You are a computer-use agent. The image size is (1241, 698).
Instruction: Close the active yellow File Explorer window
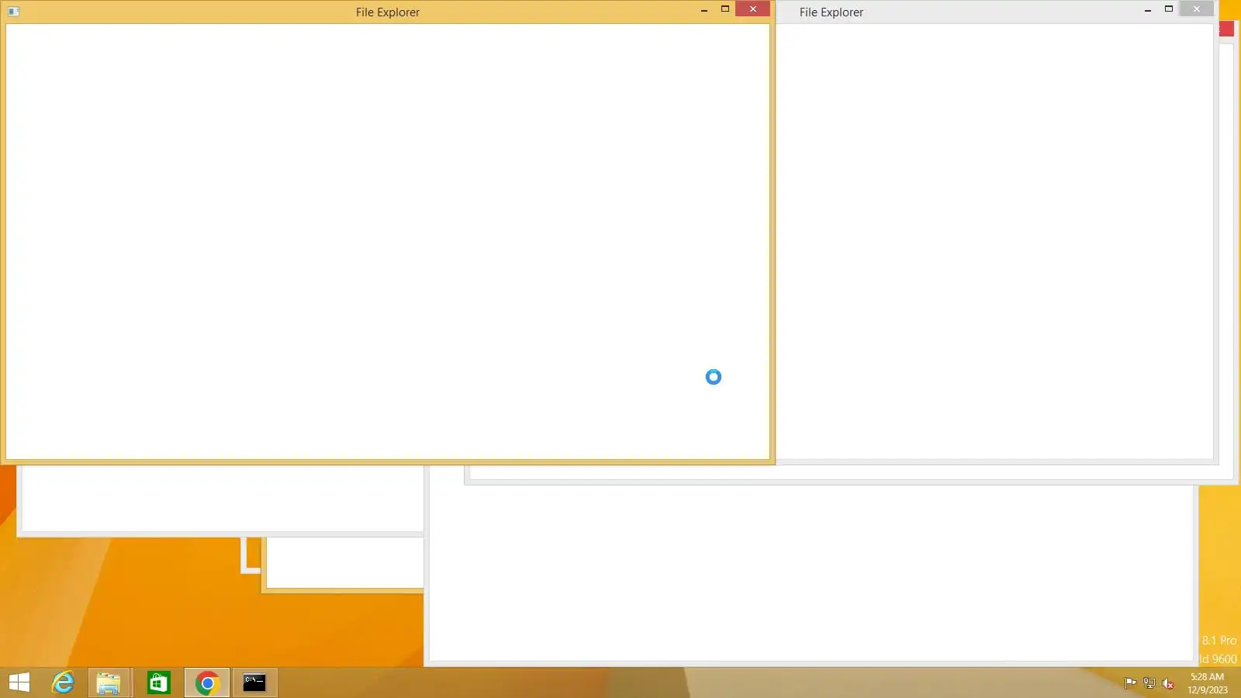[x=752, y=9]
